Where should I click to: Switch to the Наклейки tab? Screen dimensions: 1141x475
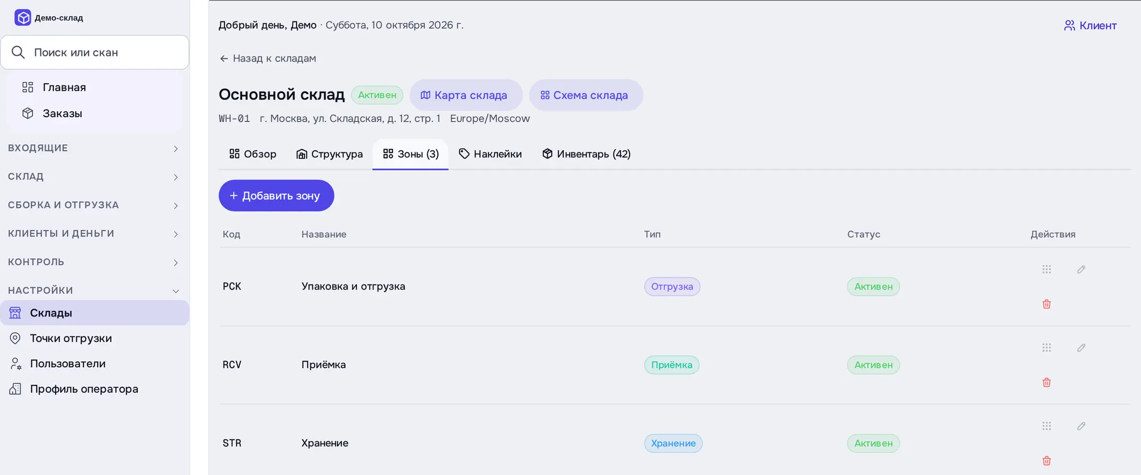(490, 154)
